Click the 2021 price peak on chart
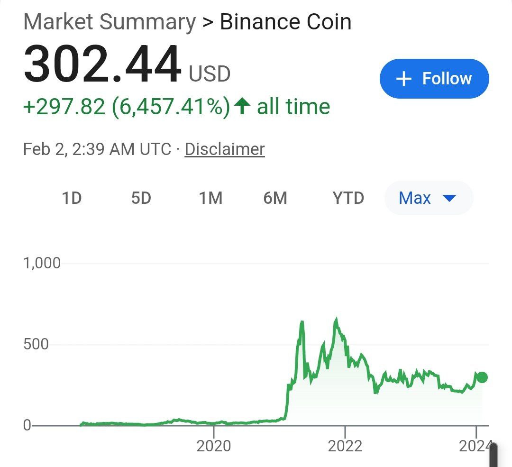512x467 pixels. coord(336,319)
